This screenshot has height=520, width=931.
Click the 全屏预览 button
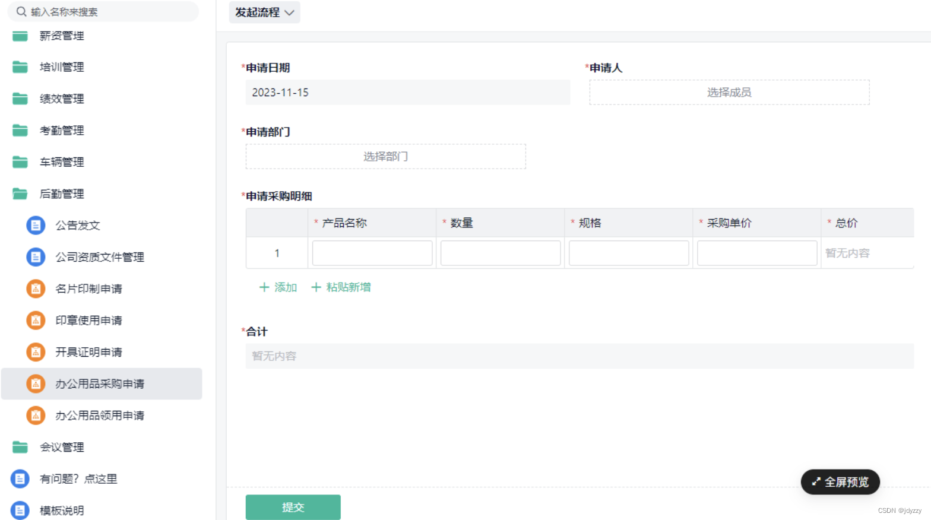tap(840, 482)
